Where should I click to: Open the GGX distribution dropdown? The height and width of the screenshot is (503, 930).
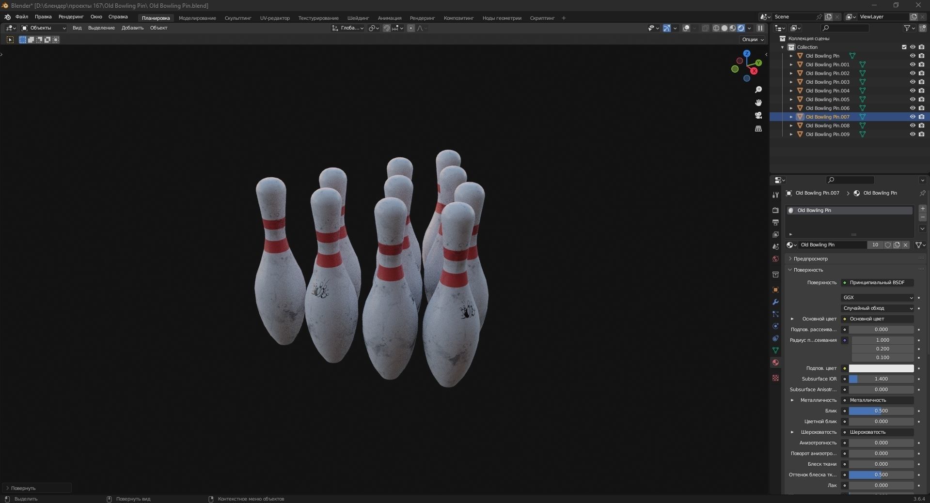coord(877,297)
